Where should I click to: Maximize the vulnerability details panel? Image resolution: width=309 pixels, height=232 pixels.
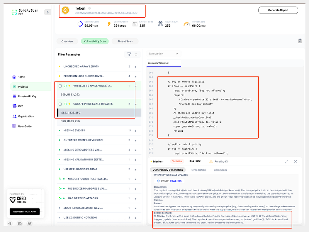287,161
